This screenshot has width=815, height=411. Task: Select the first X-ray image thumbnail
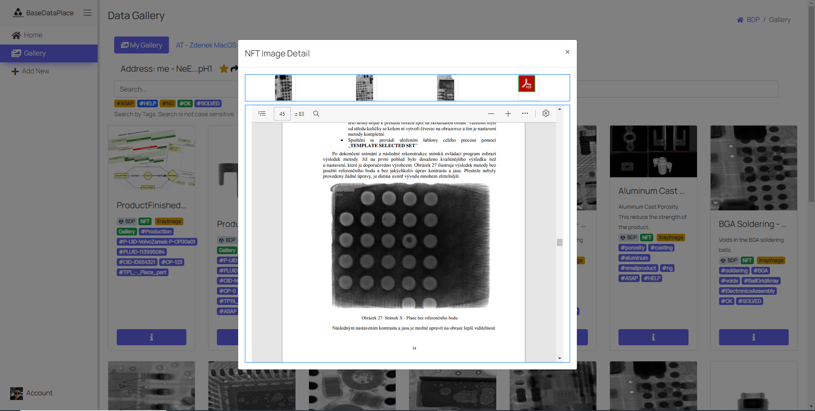point(284,88)
